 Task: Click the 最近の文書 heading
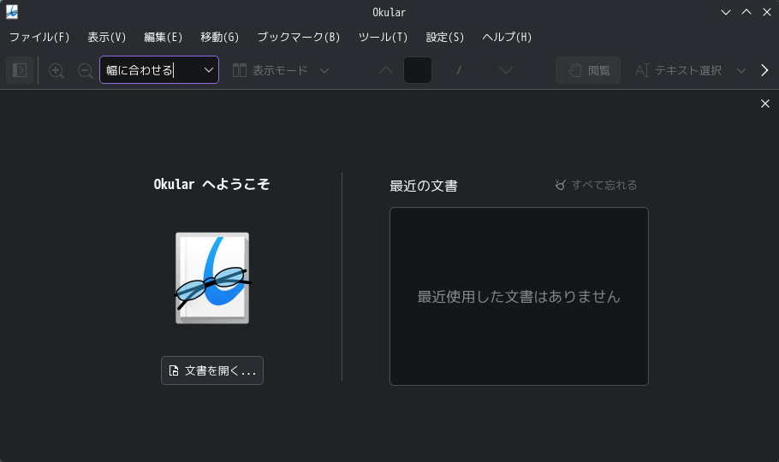(x=424, y=186)
